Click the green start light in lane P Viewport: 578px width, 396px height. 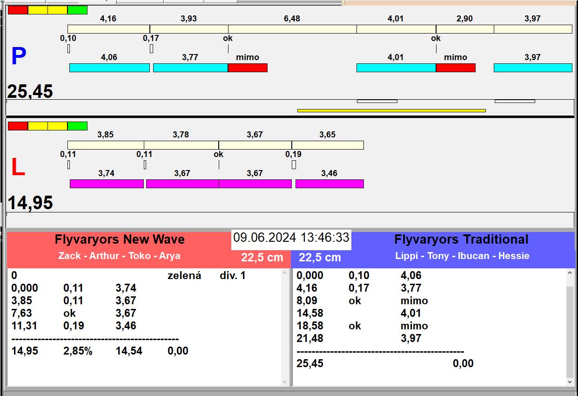[77, 10]
